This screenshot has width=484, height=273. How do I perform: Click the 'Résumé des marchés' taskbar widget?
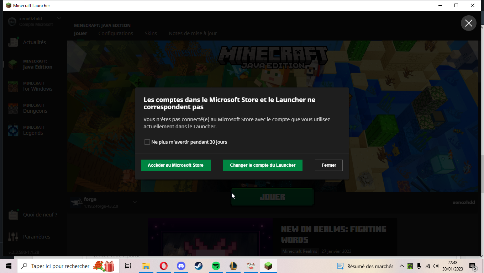tap(365, 266)
